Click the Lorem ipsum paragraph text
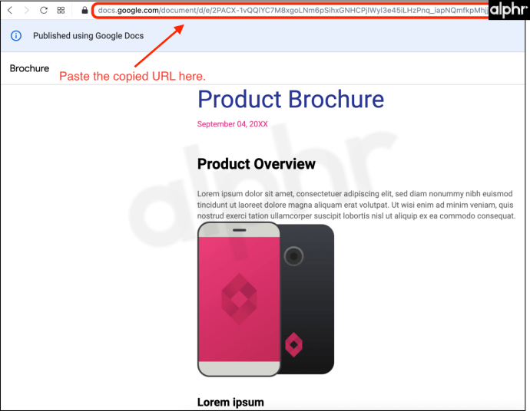530x411 pixels. (356, 205)
